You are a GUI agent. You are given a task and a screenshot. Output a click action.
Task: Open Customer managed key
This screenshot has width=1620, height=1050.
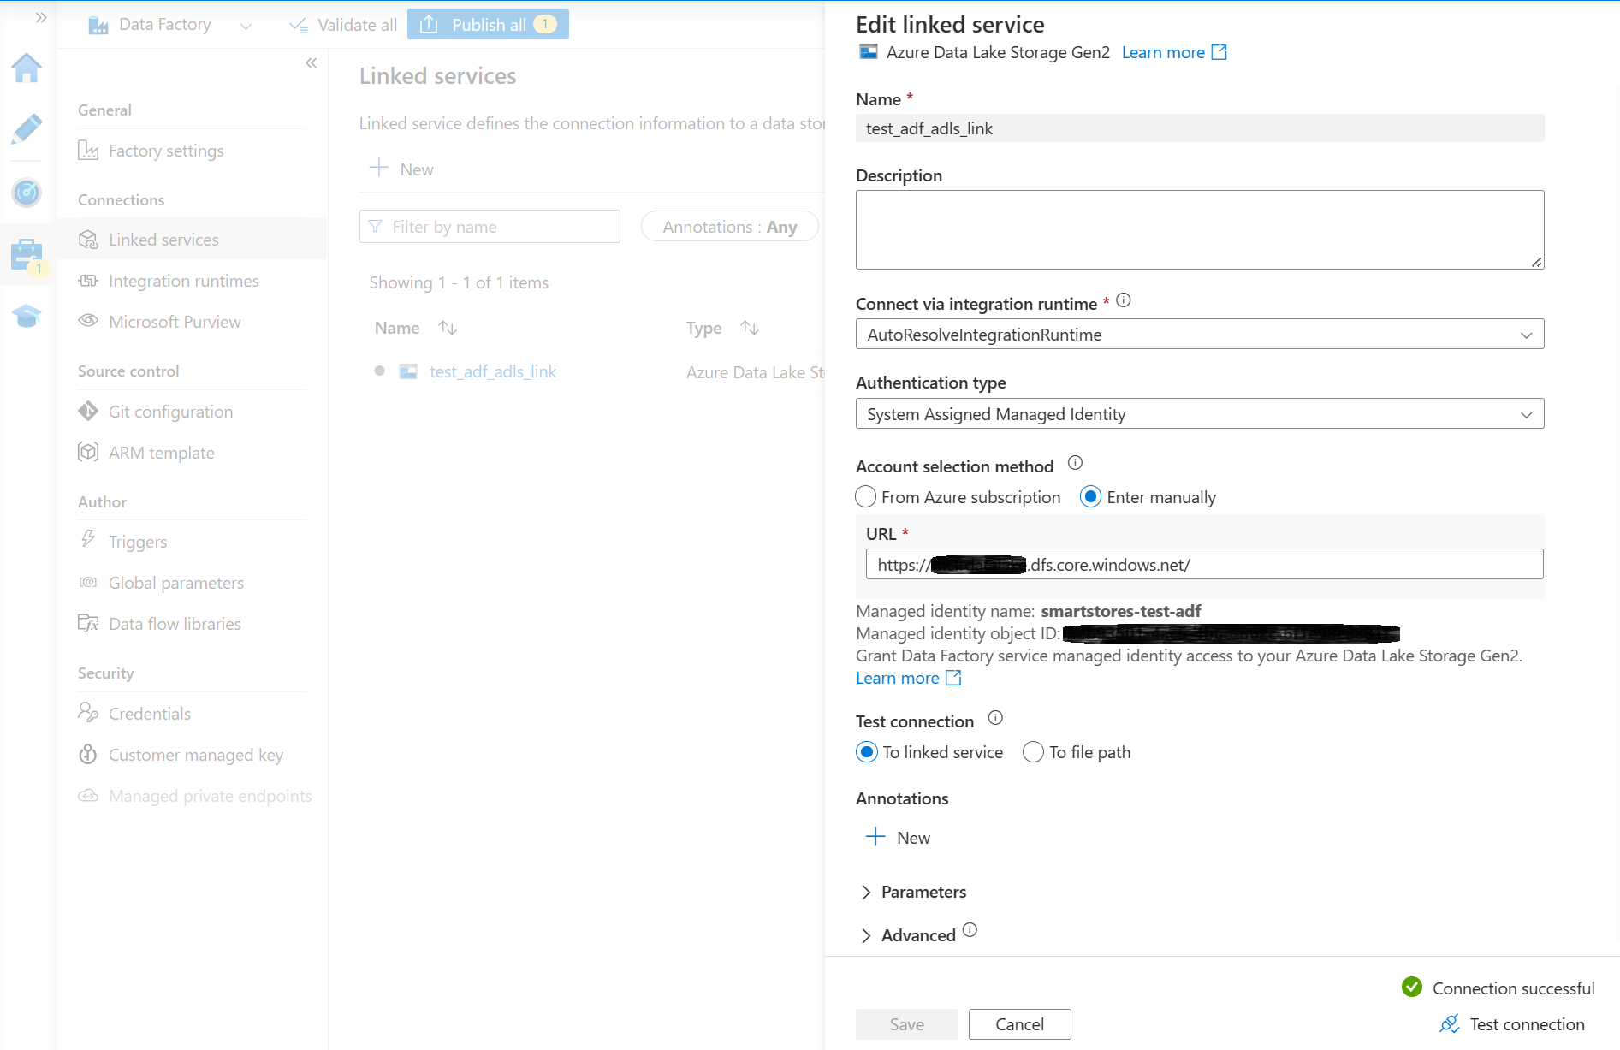point(196,755)
